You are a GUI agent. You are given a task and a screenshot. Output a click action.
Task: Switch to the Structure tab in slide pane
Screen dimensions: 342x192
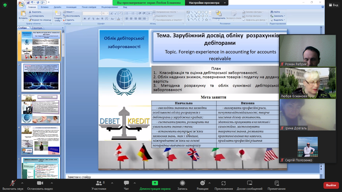(37, 28)
